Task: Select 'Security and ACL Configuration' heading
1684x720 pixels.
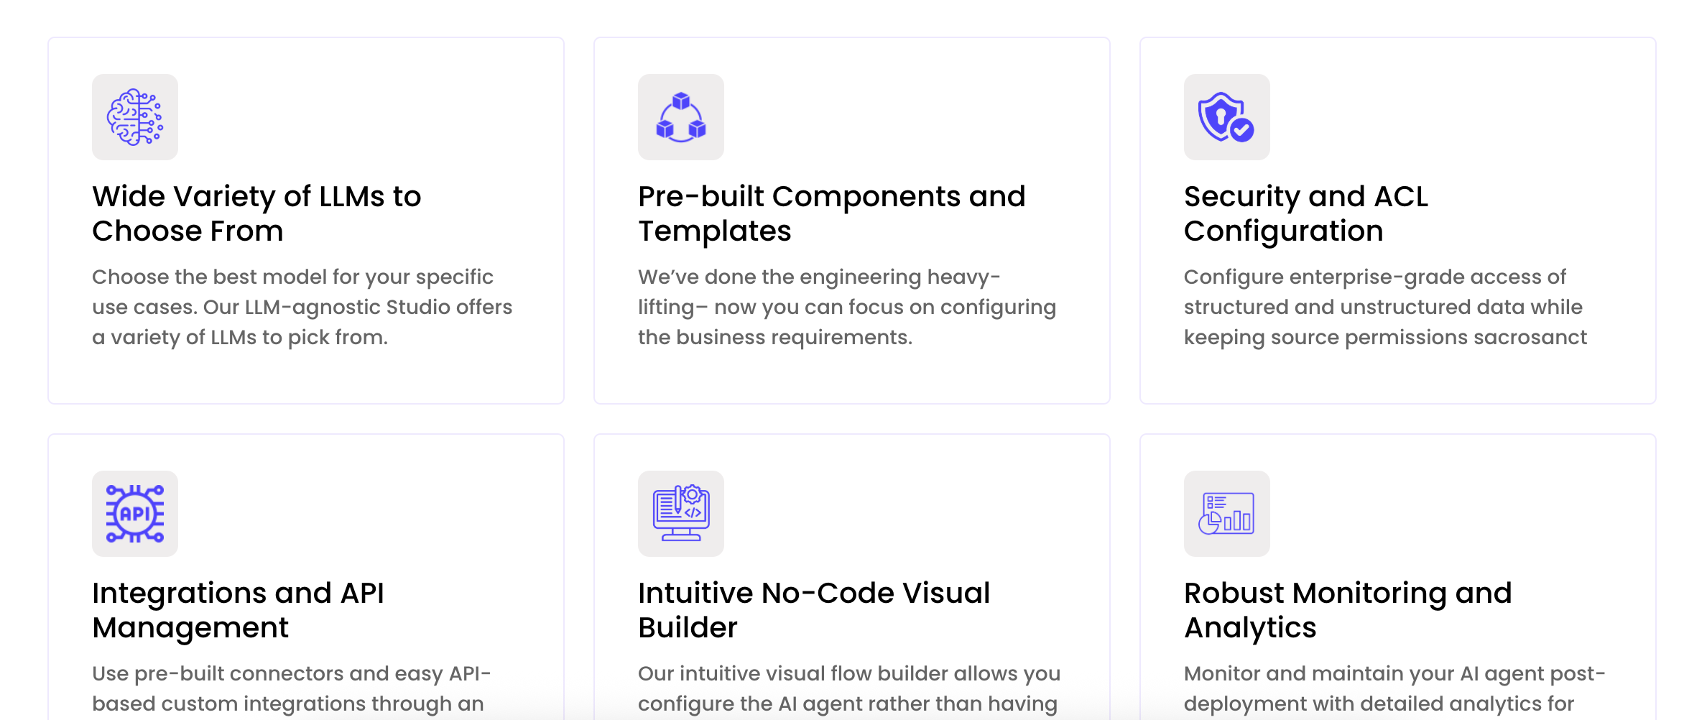Action: point(1305,213)
